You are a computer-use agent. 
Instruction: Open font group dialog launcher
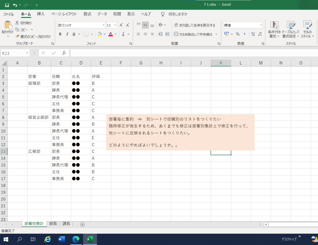point(131,44)
